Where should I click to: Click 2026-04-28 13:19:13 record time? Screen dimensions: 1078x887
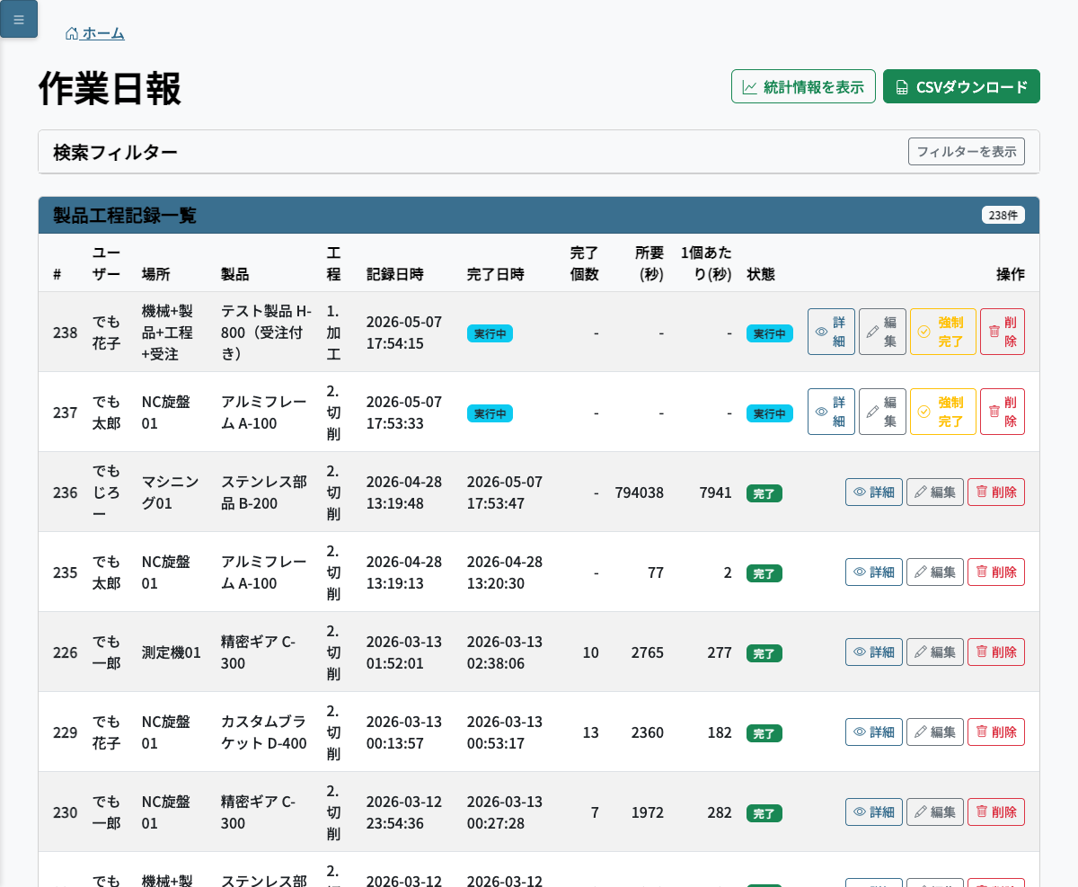tap(404, 572)
